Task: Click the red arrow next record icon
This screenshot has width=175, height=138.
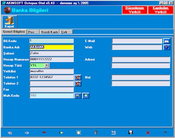Action: tap(44, 132)
